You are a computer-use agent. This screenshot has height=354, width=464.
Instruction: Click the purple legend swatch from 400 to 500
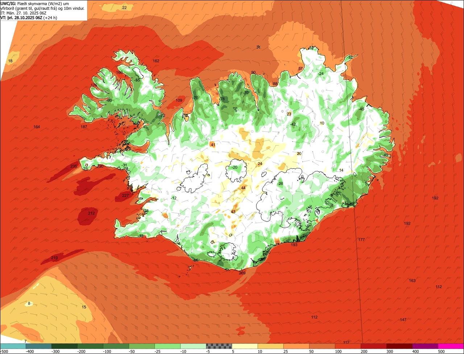[425, 346]
